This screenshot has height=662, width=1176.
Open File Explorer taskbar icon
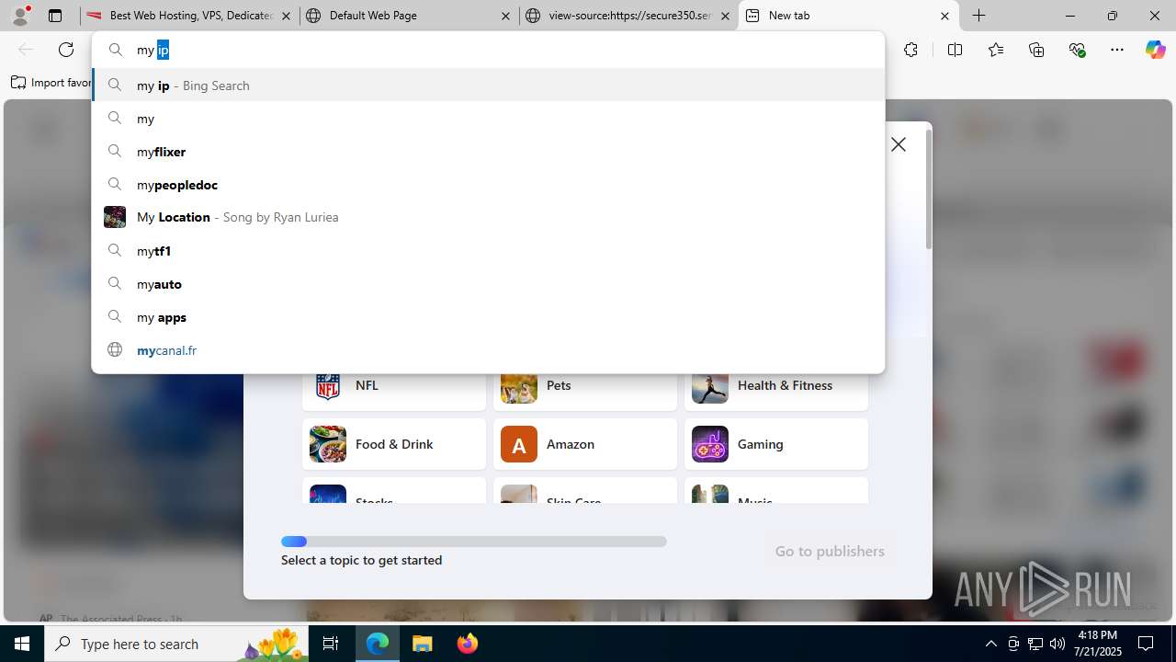pos(423,644)
